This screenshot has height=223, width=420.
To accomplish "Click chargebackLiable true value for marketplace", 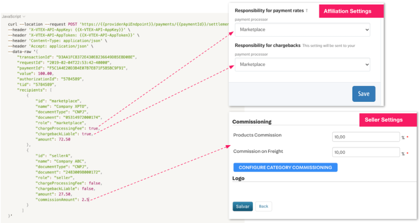I will 86,134.
